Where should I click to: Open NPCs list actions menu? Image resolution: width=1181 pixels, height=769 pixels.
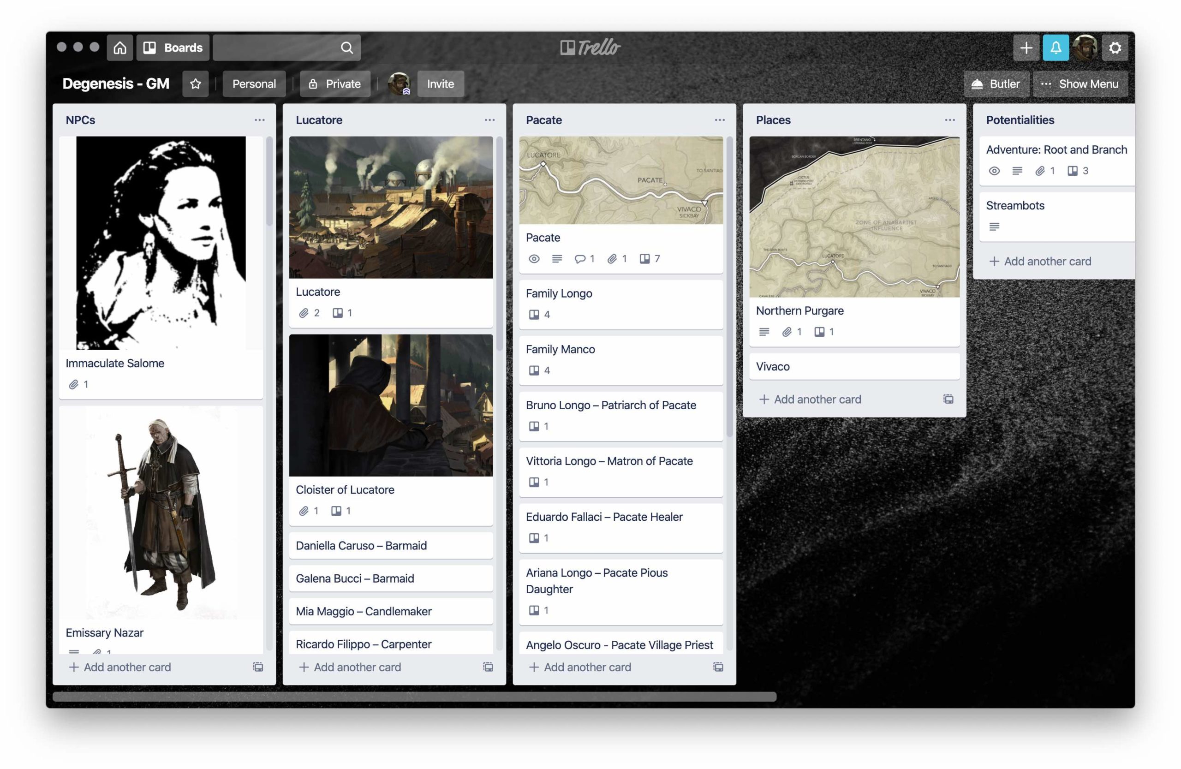coord(260,120)
